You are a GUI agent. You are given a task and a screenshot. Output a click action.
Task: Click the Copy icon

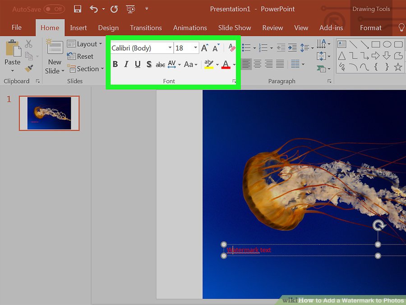point(29,56)
